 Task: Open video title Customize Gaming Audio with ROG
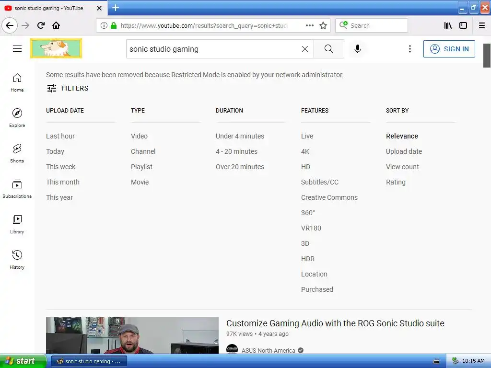pyautogui.click(x=335, y=323)
